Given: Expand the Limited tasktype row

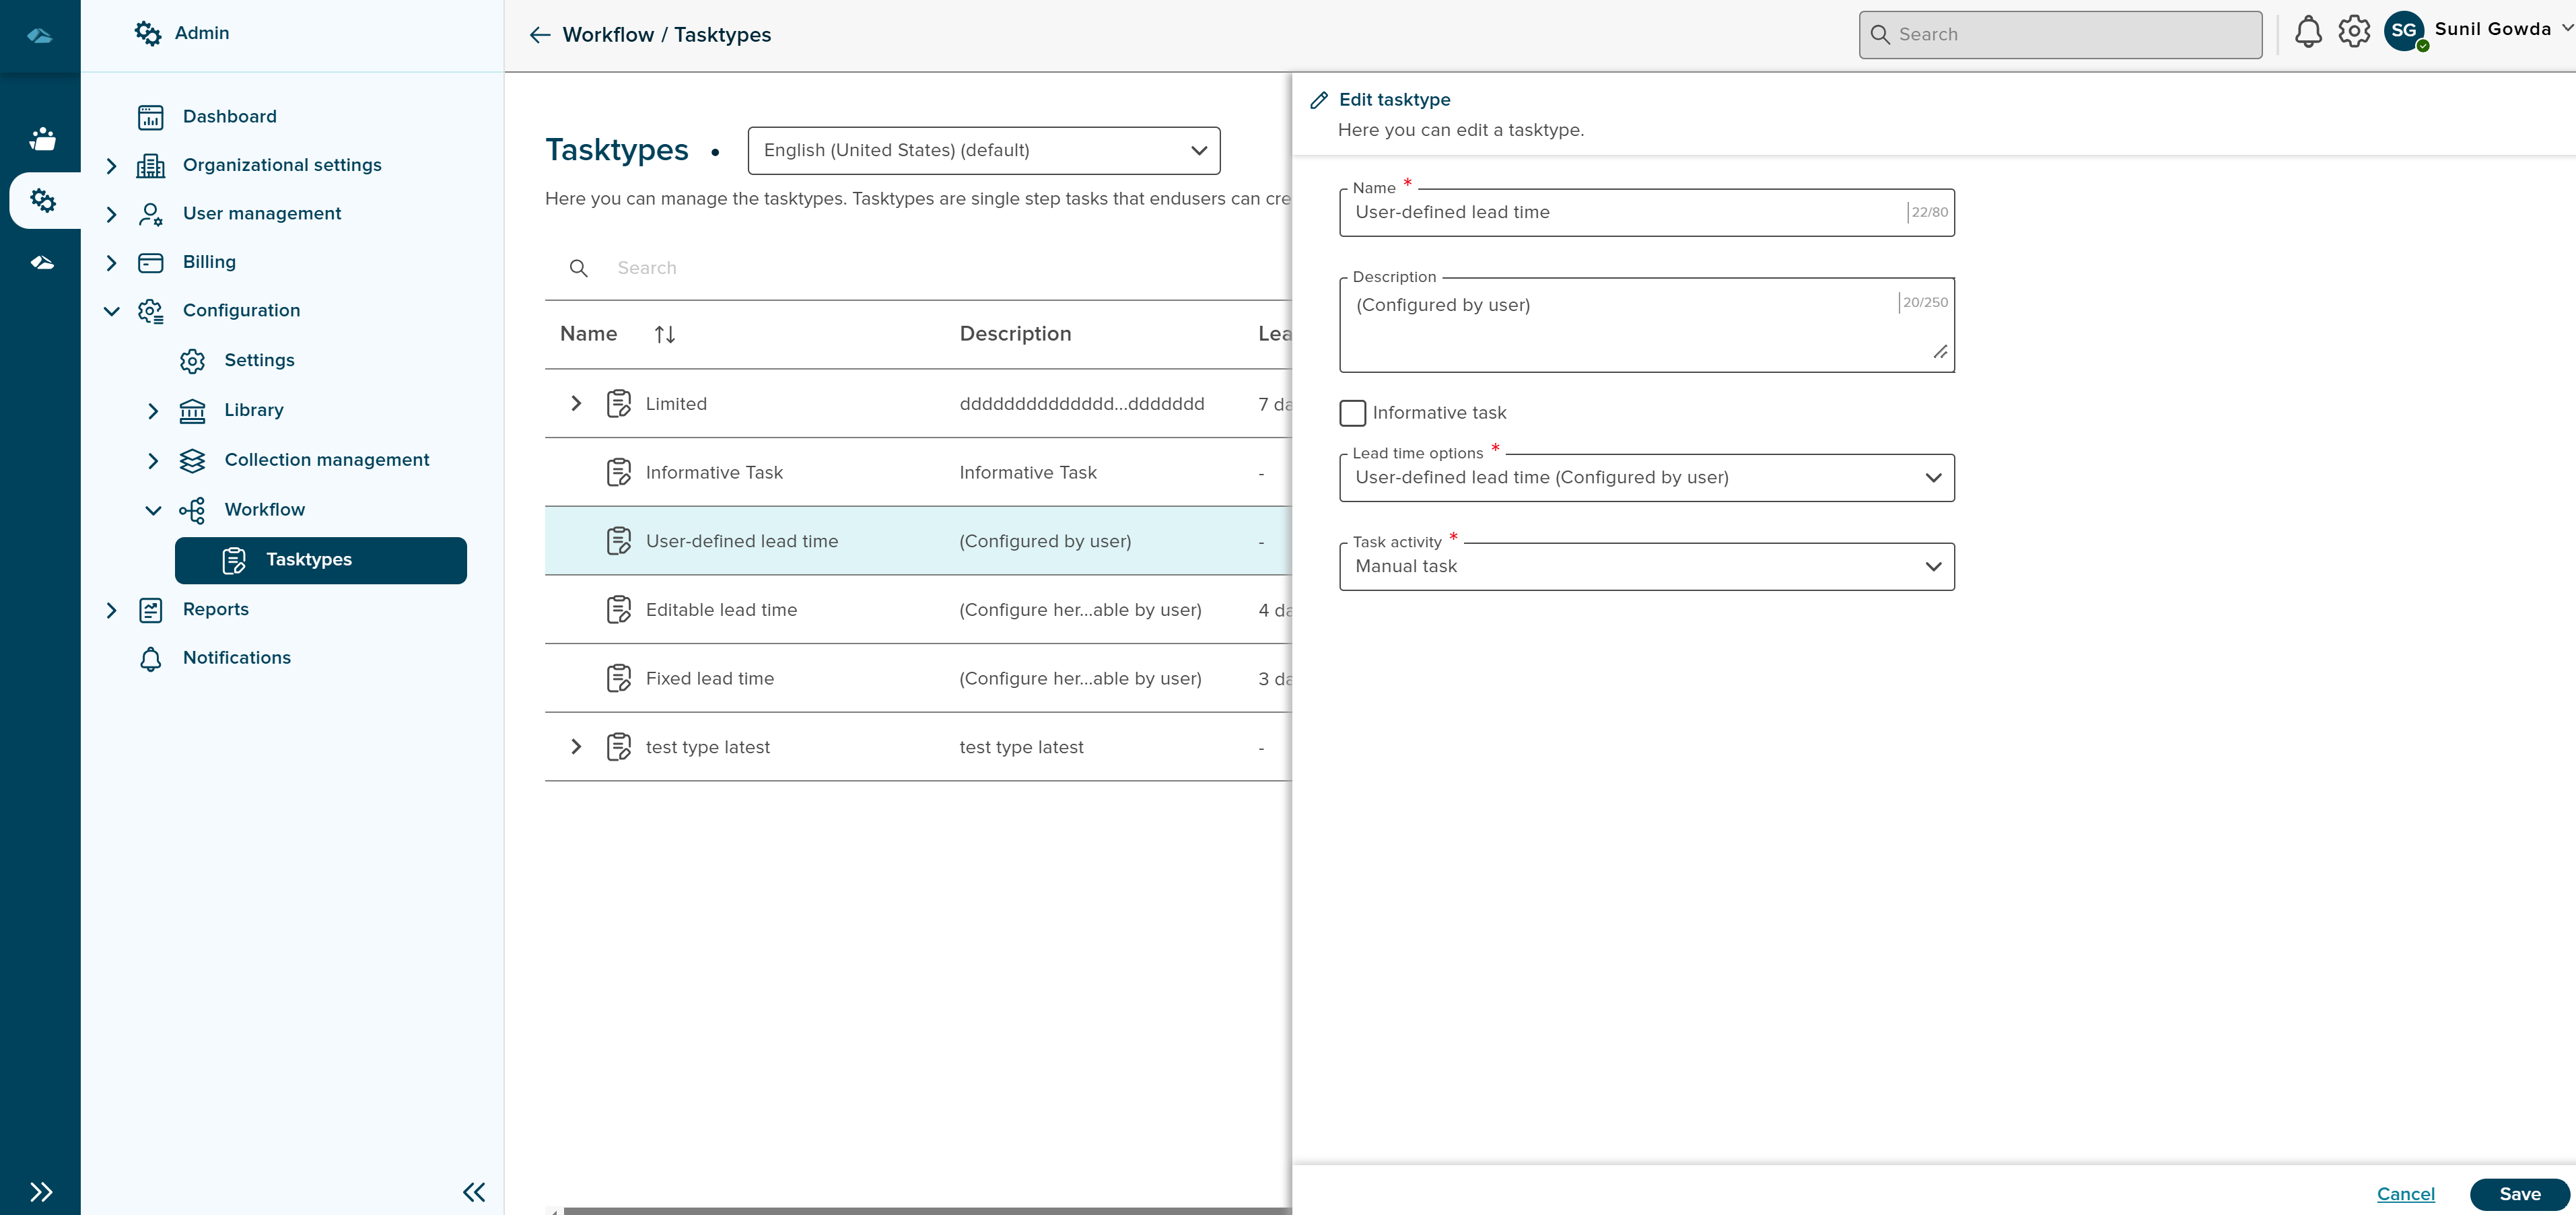Looking at the screenshot, I should pyautogui.click(x=576, y=404).
